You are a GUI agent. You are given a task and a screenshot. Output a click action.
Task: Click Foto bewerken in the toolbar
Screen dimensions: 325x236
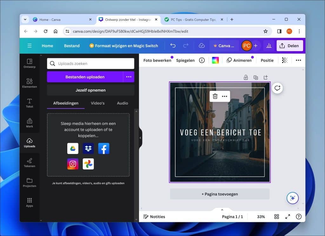click(157, 60)
